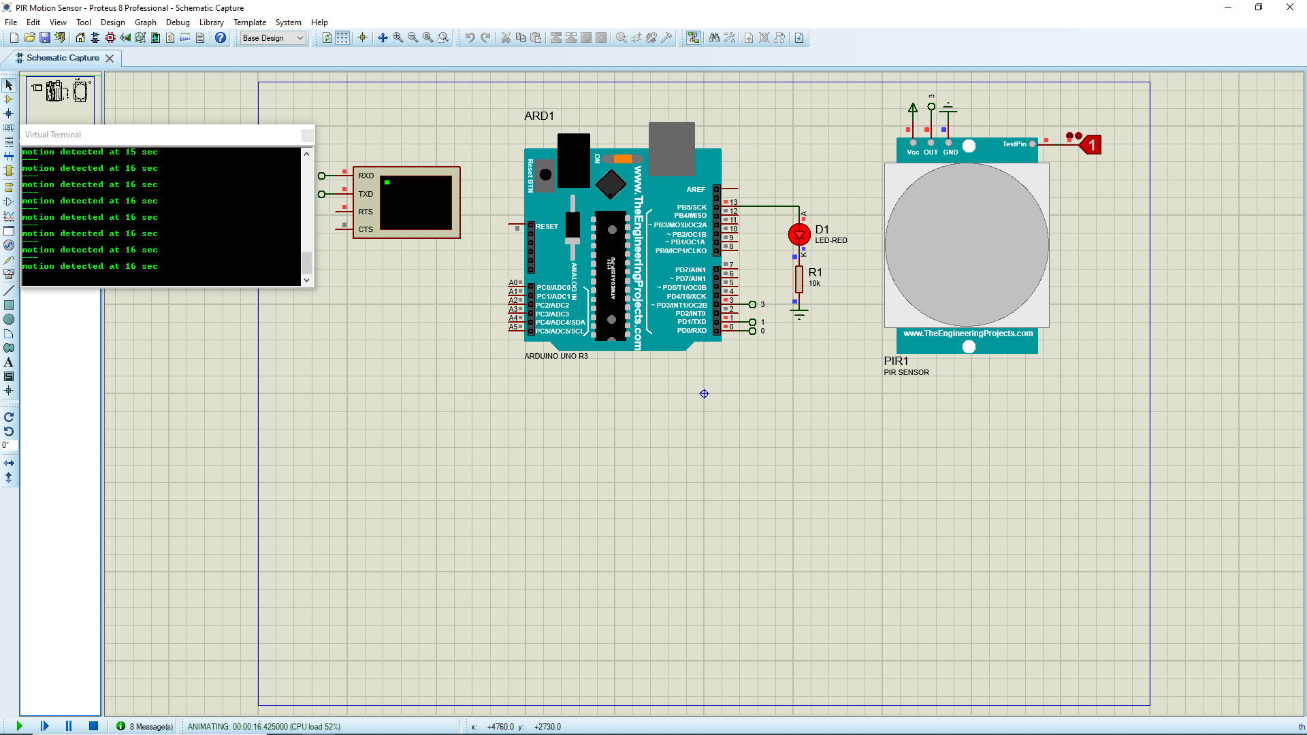Open the Debug menu
This screenshot has height=735, width=1307.
coord(178,22)
